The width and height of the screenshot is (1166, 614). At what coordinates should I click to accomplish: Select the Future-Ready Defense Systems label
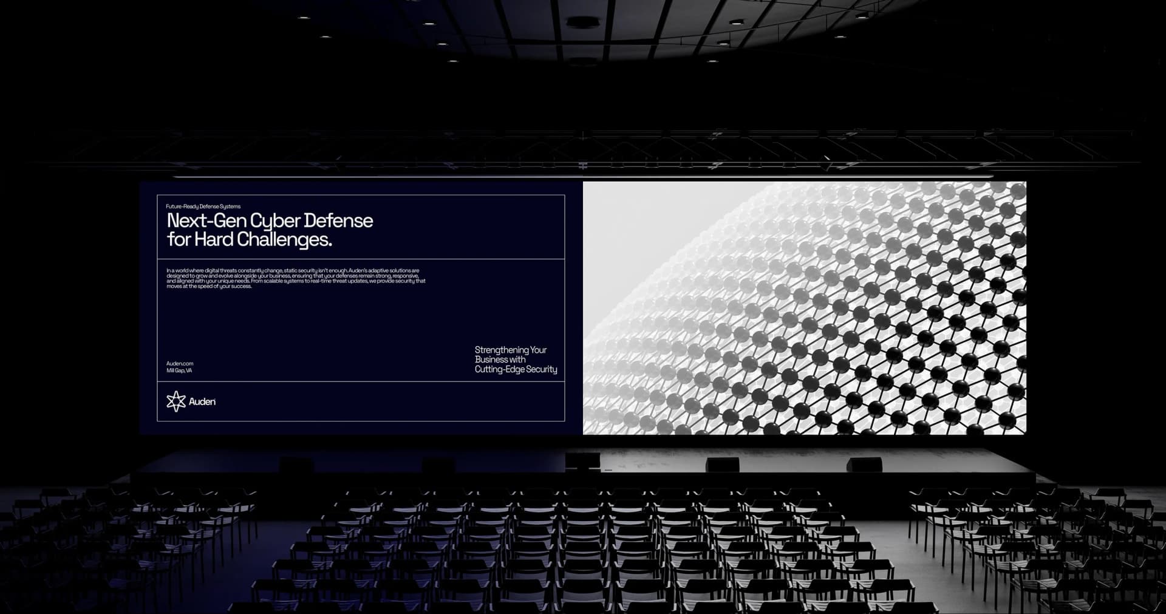point(203,206)
